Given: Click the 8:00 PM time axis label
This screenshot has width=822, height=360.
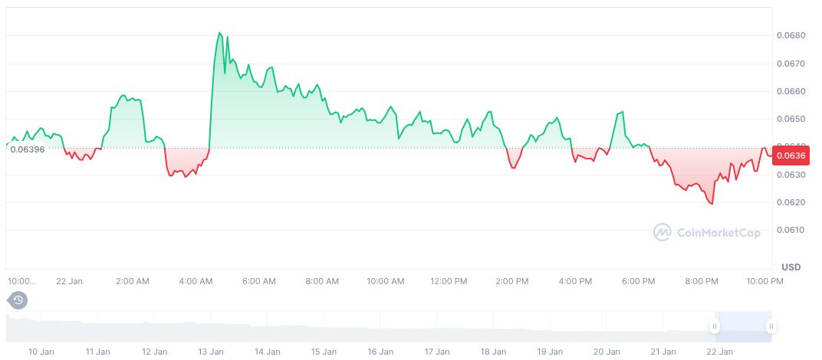Looking at the screenshot, I should click(702, 281).
